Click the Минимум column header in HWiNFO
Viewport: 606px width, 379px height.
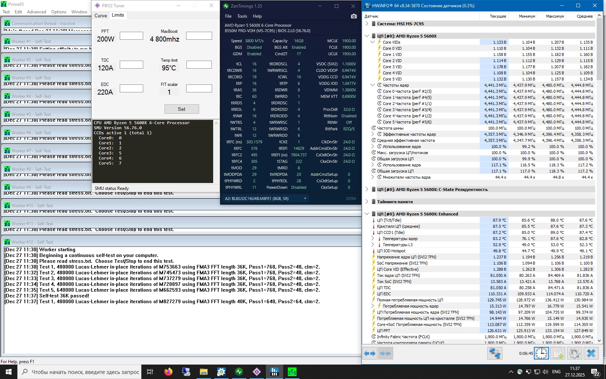coord(523,16)
